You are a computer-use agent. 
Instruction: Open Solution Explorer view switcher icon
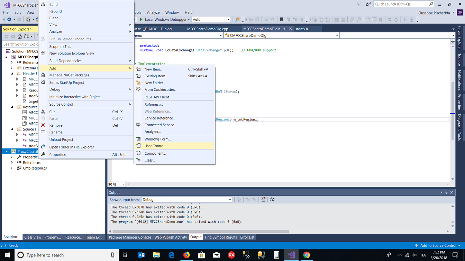pos(27,37)
